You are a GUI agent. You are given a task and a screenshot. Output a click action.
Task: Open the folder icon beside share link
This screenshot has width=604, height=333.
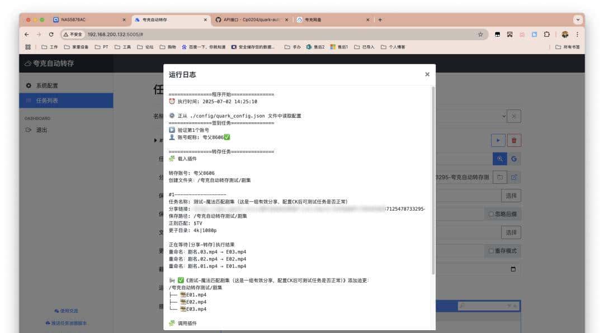(x=500, y=177)
